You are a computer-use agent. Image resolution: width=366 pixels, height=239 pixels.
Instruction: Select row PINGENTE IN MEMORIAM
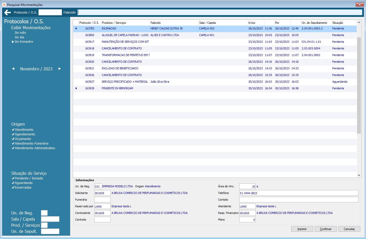[215, 88]
